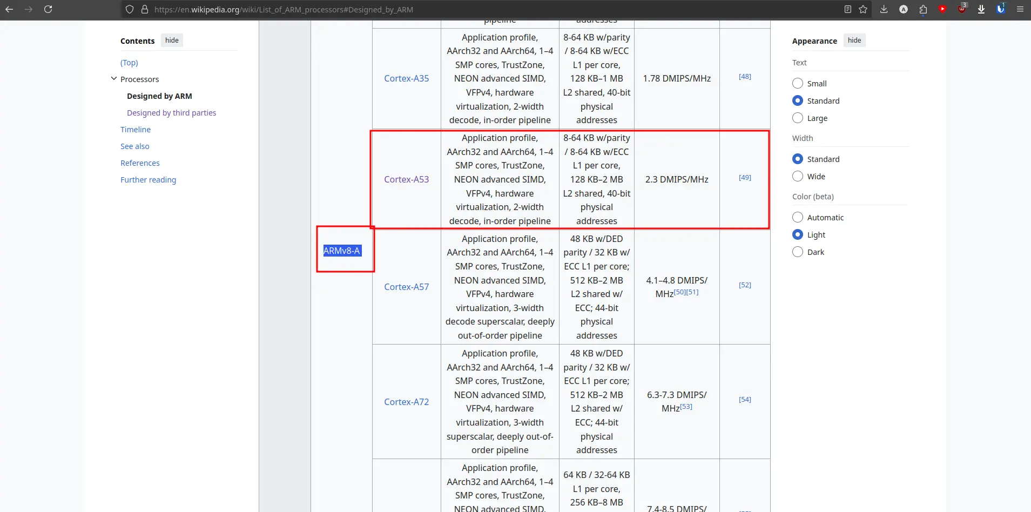The image size is (1031, 512).
Task: Select Large text size
Action: click(x=798, y=118)
